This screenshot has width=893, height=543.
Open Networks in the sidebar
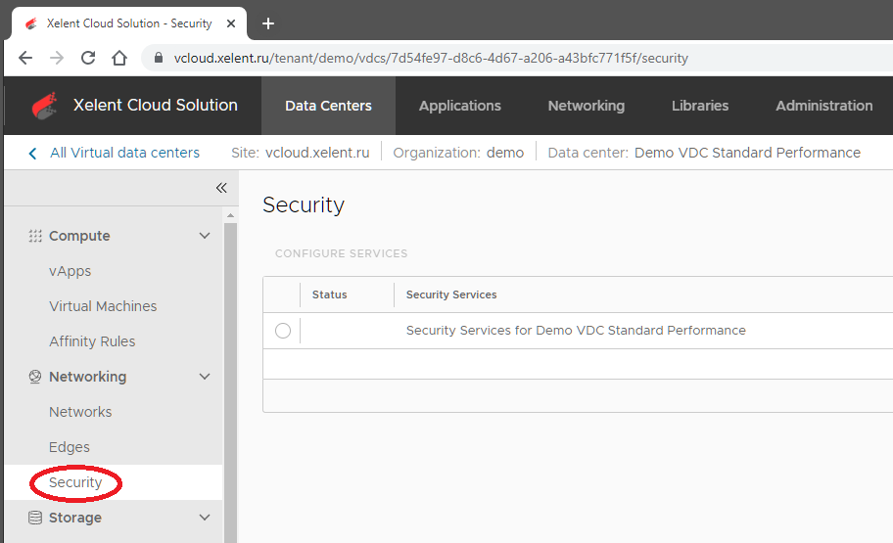(x=80, y=412)
